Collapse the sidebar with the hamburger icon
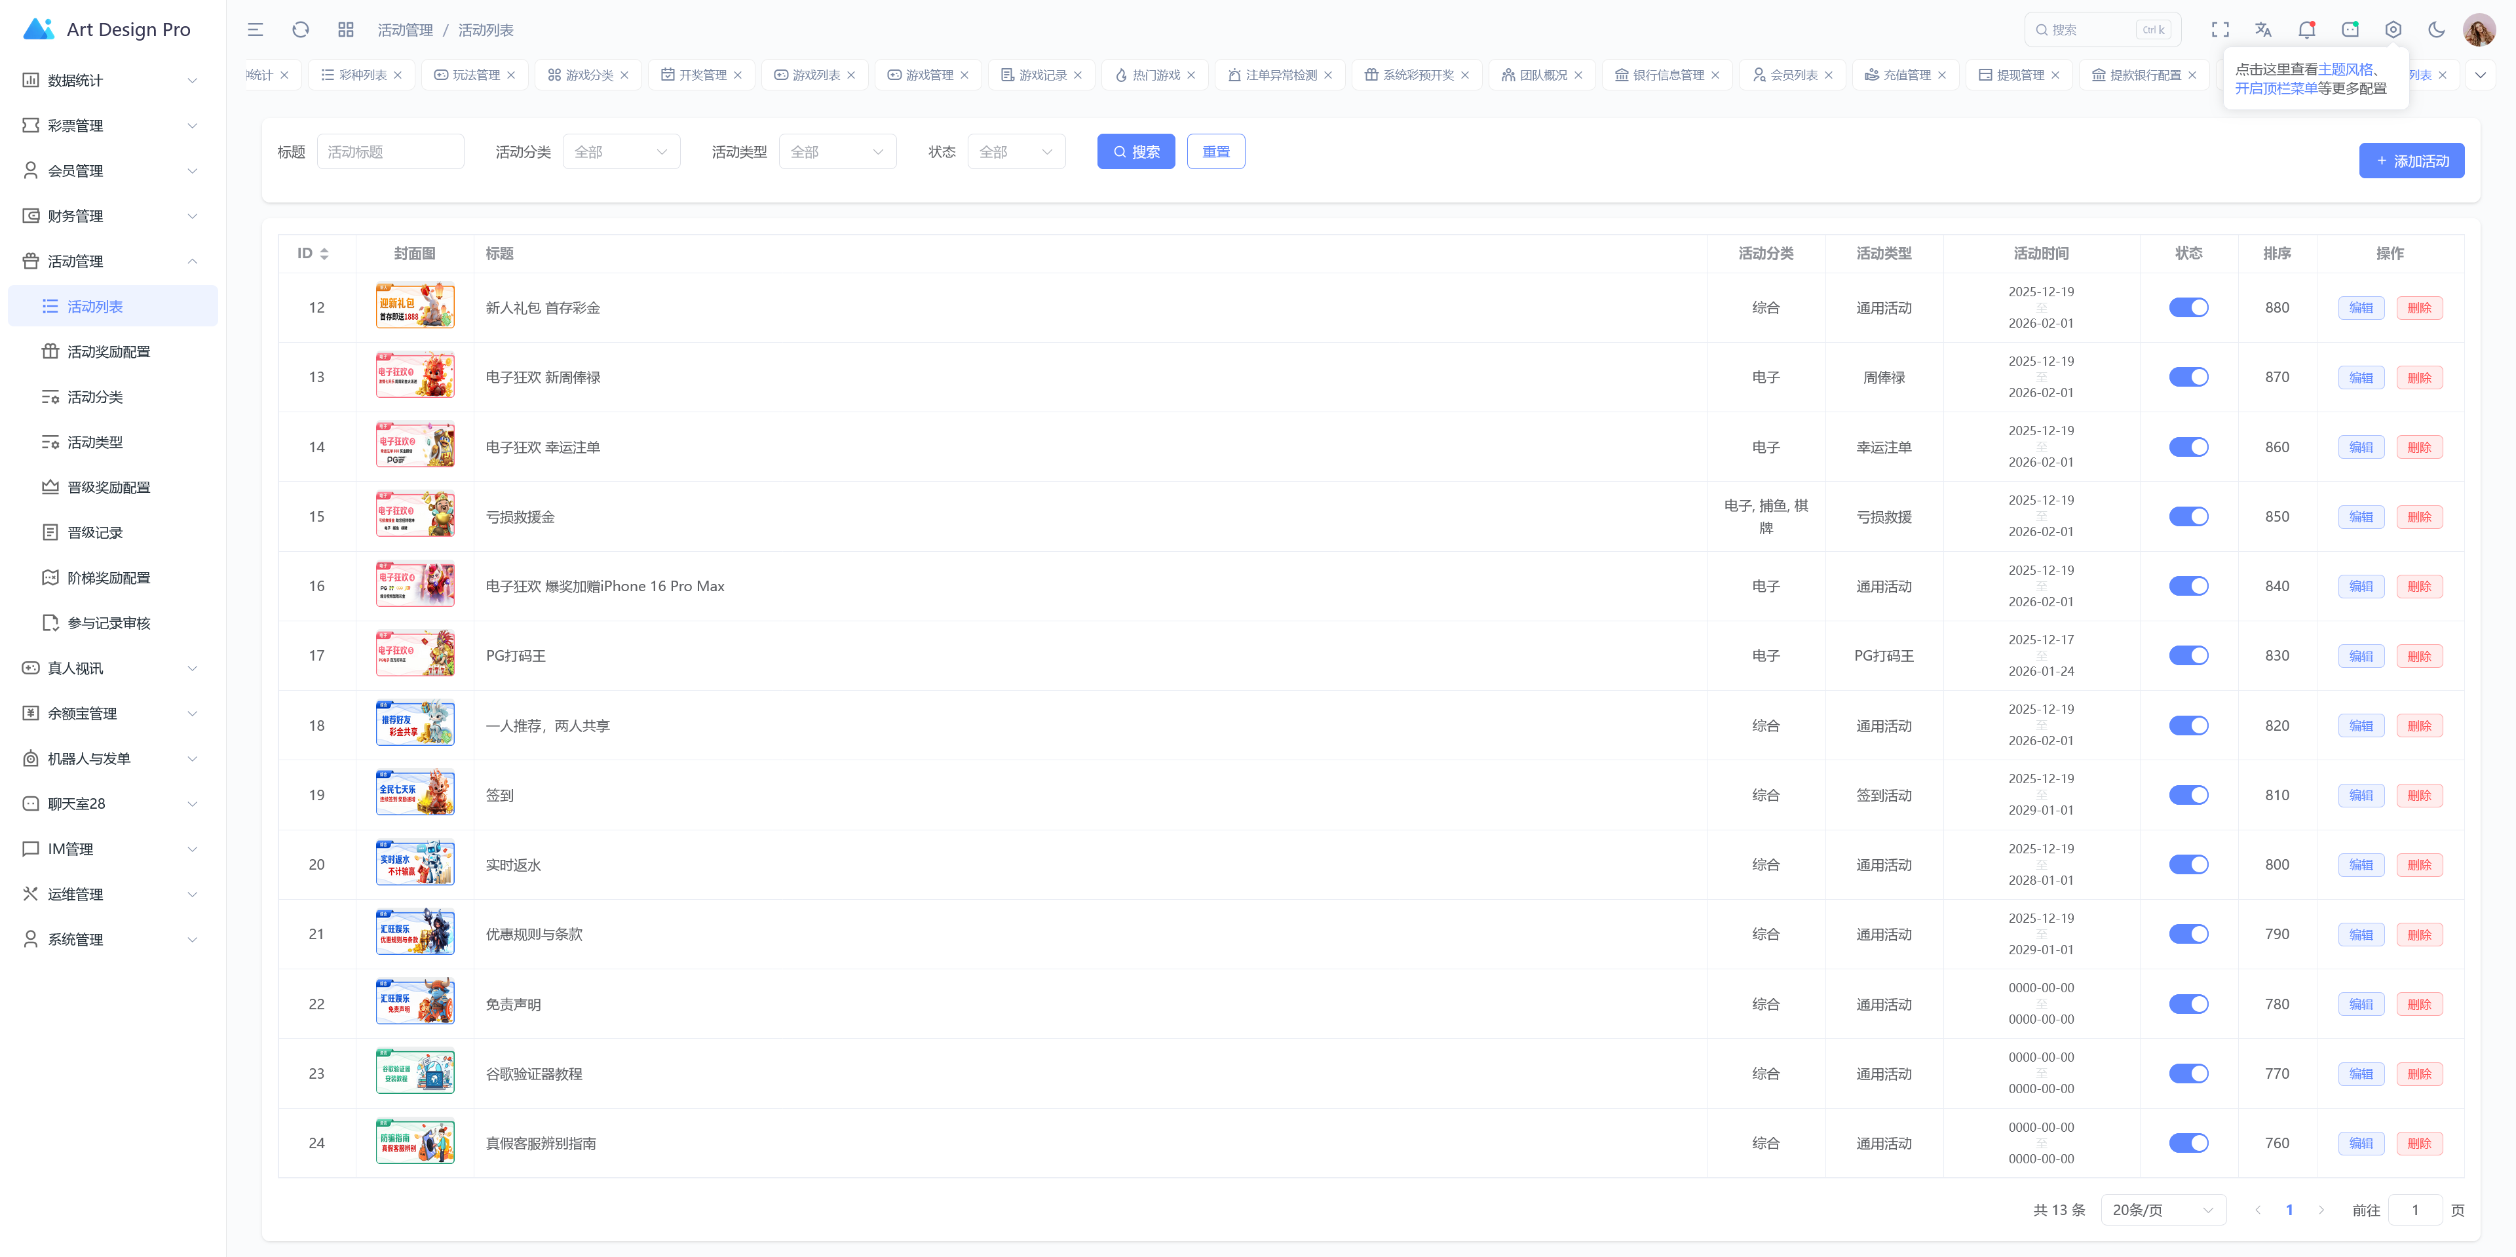This screenshot has height=1257, width=2516. click(255, 30)
